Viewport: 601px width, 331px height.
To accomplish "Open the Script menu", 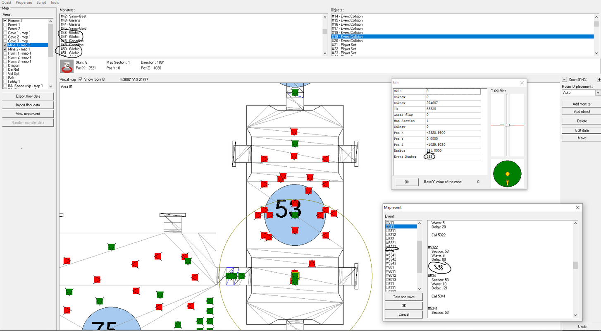I will pyautogui.click(x=41, y=2).
